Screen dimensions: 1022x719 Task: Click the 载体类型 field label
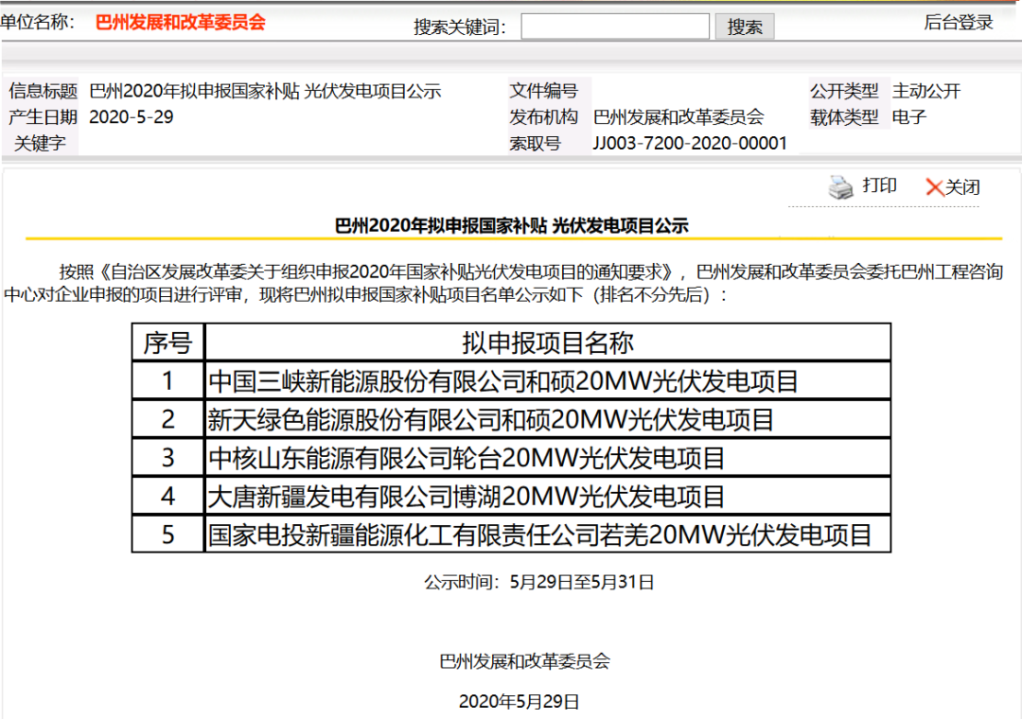point(844,117)
